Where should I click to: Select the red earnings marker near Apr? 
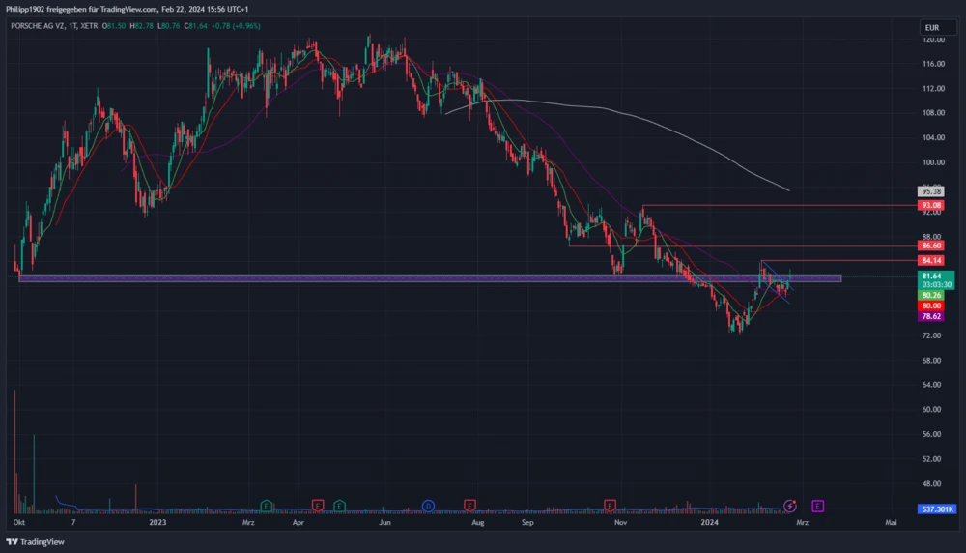(x=318, y=505)
